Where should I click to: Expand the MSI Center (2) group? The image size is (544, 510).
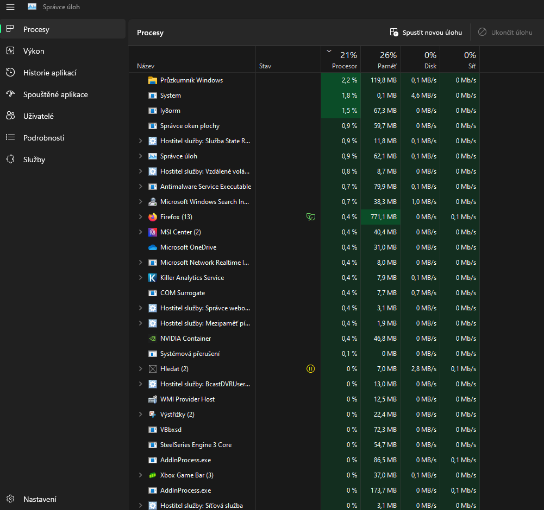click(x=140, y=232)
